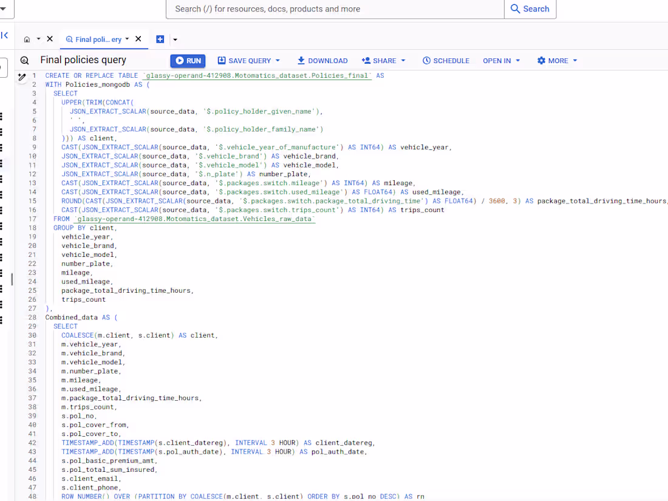Click the Search button in top bar
Image resolution: width=668 pixels, height=501 pixels.
(x=530, y=9)
